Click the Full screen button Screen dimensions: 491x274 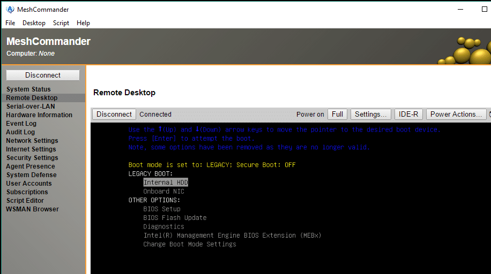coord(337,114)
